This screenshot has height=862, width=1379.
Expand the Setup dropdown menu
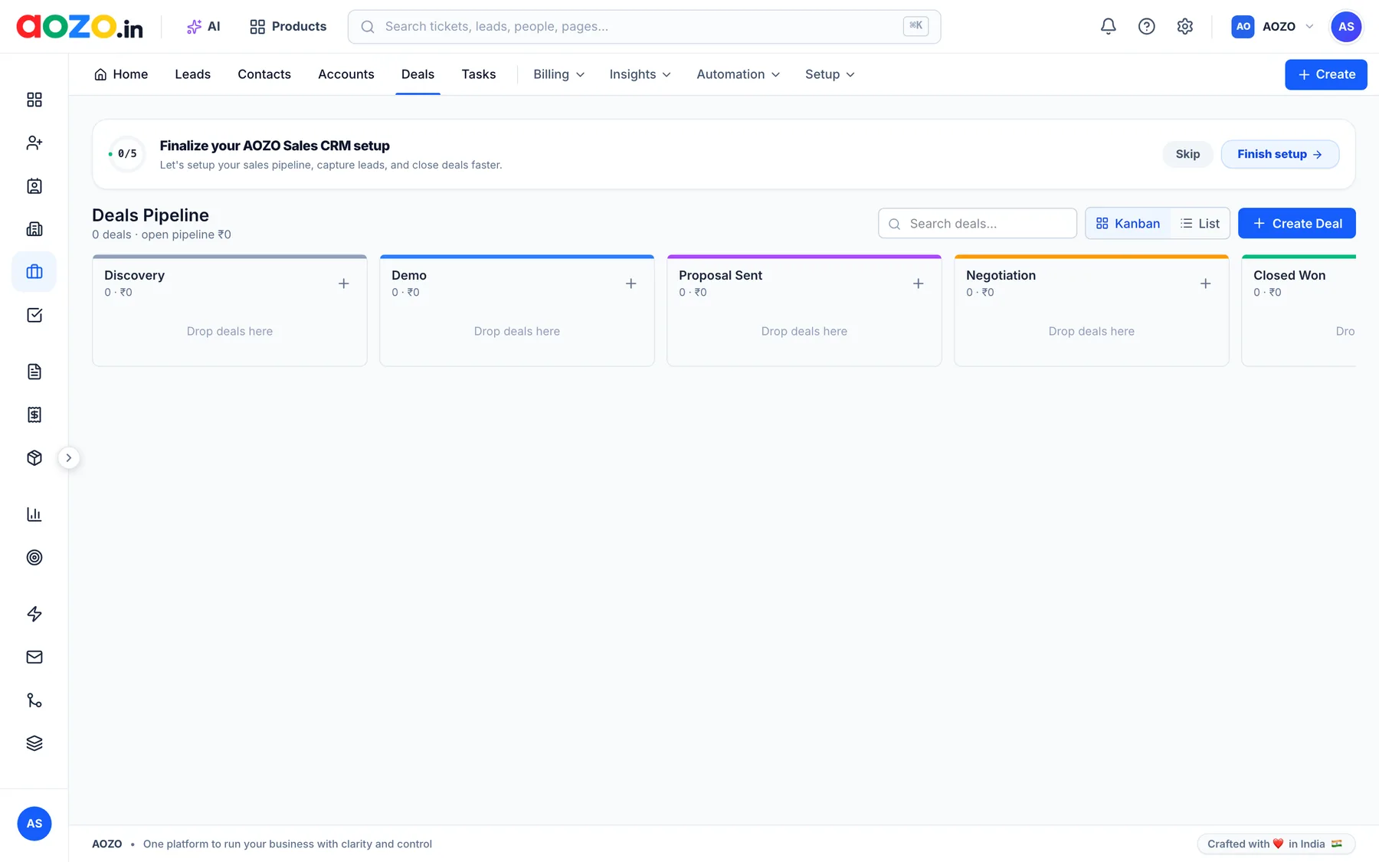(830, 74)
